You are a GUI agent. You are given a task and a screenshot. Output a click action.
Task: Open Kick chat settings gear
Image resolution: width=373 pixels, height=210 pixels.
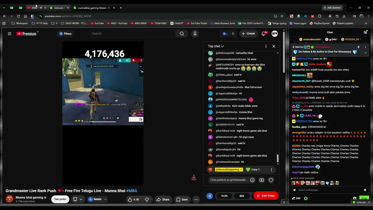click(x=355, y=198)
